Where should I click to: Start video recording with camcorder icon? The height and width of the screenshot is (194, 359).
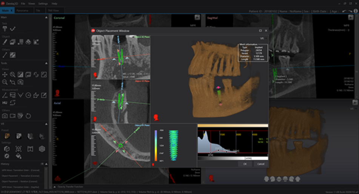point(13,116)
